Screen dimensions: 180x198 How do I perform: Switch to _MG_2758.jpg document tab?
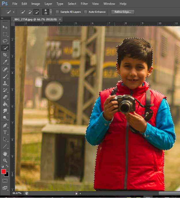tap(35, 19)
